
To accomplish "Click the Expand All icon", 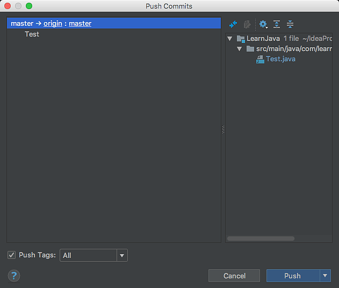I will pos(277,24).
